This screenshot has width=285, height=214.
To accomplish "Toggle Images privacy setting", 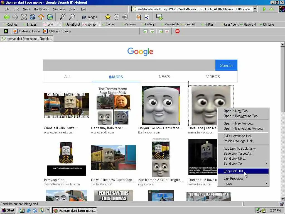I will 30,25.
